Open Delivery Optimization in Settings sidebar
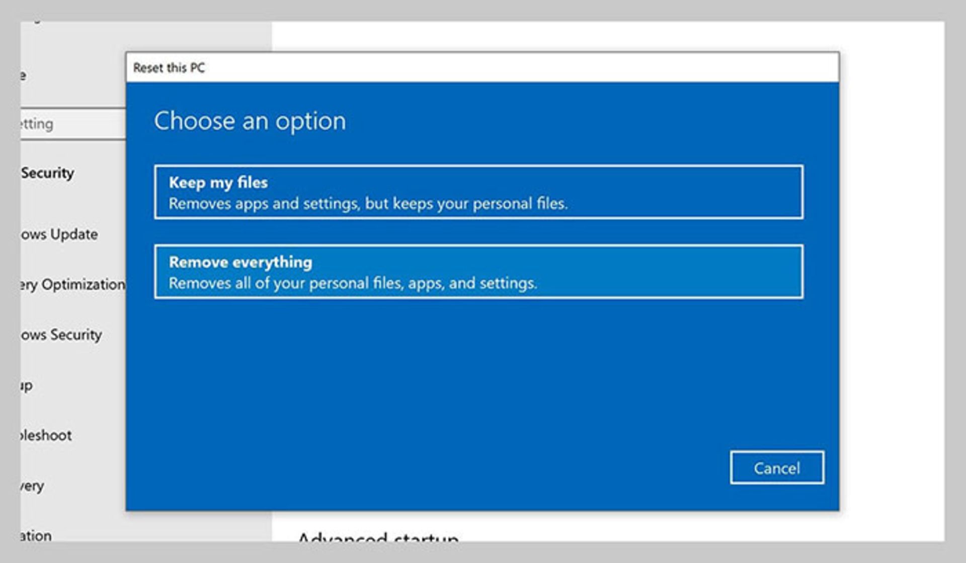This screenshot has height=563, width=966. (73, 285)
